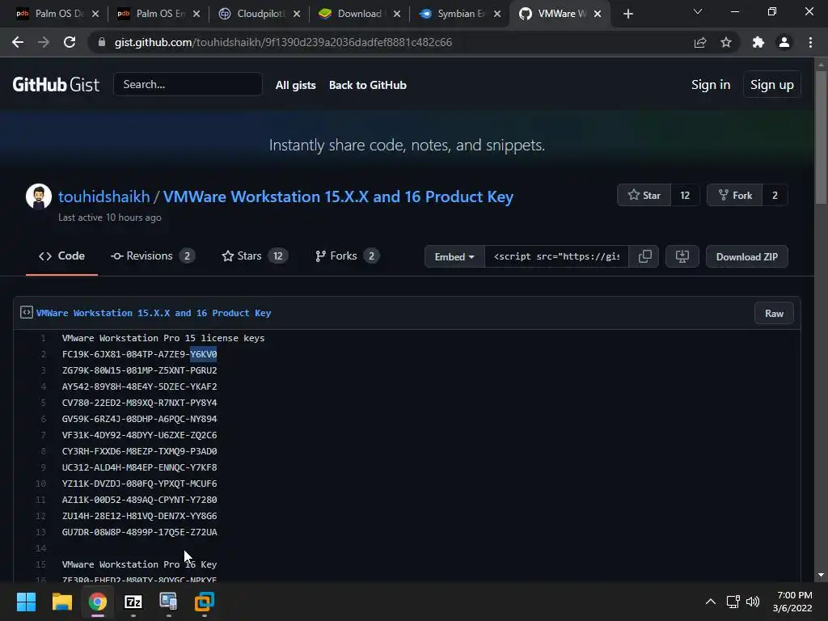The image size is (828, 621).
Task: Go back with the browser back arrow
Action: 18,42
